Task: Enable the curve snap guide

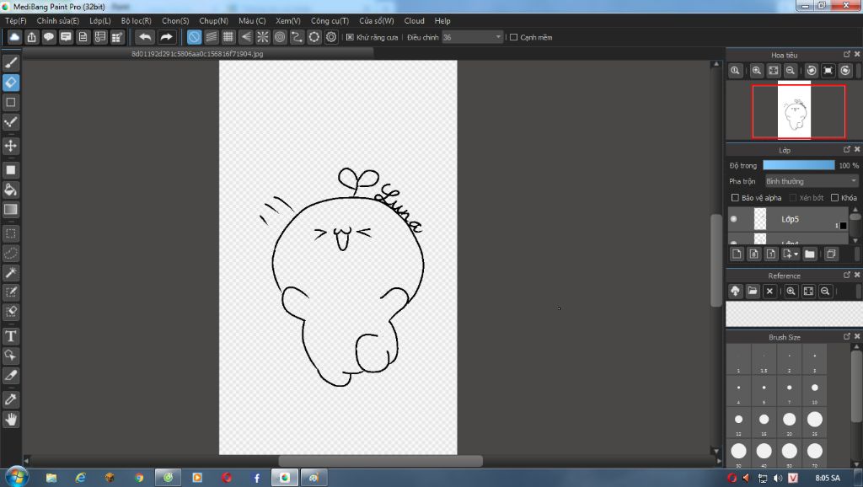Action: 297,37
